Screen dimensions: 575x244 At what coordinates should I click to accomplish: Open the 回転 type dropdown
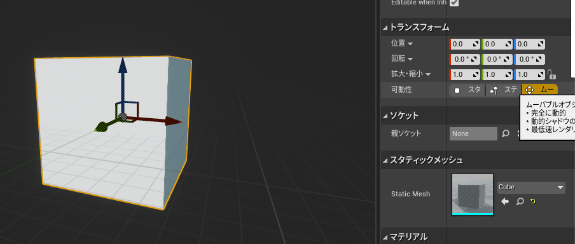(410, 59)
